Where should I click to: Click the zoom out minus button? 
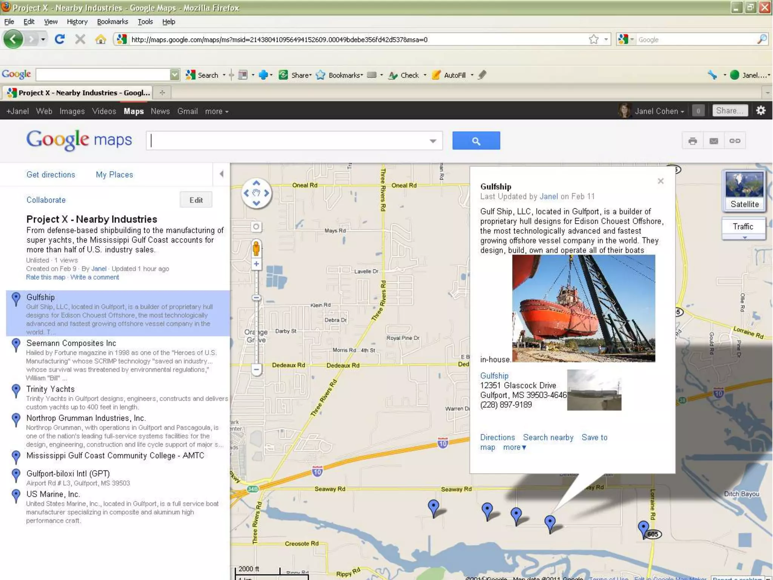click(256, 369)
